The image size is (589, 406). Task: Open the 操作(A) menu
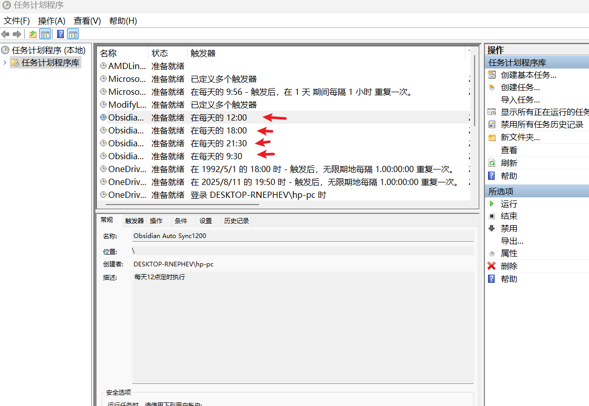(52, 21)
